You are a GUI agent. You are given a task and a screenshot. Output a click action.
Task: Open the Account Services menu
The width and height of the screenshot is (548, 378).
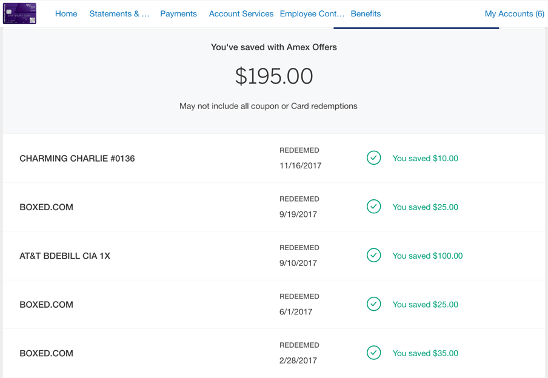[241, 13]
